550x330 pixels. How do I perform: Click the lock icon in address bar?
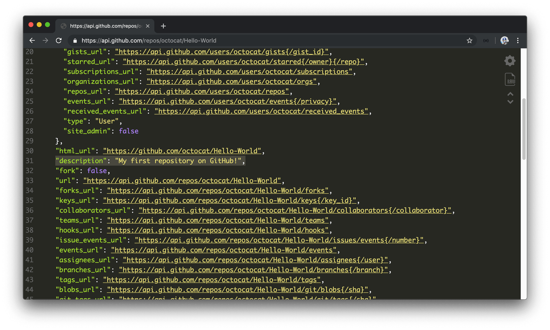coord(75,41)
